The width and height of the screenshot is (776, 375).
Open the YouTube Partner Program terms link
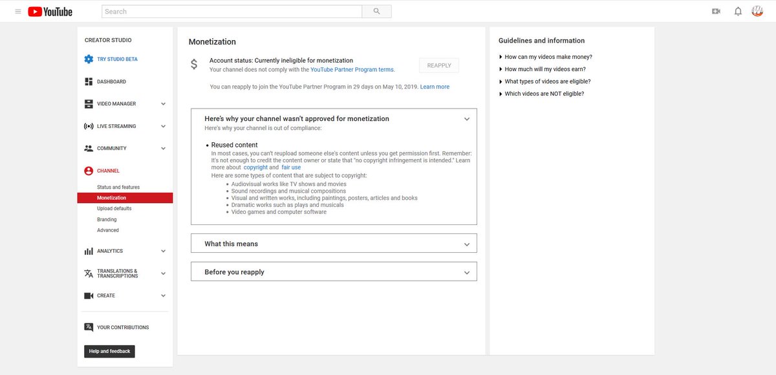352,69
